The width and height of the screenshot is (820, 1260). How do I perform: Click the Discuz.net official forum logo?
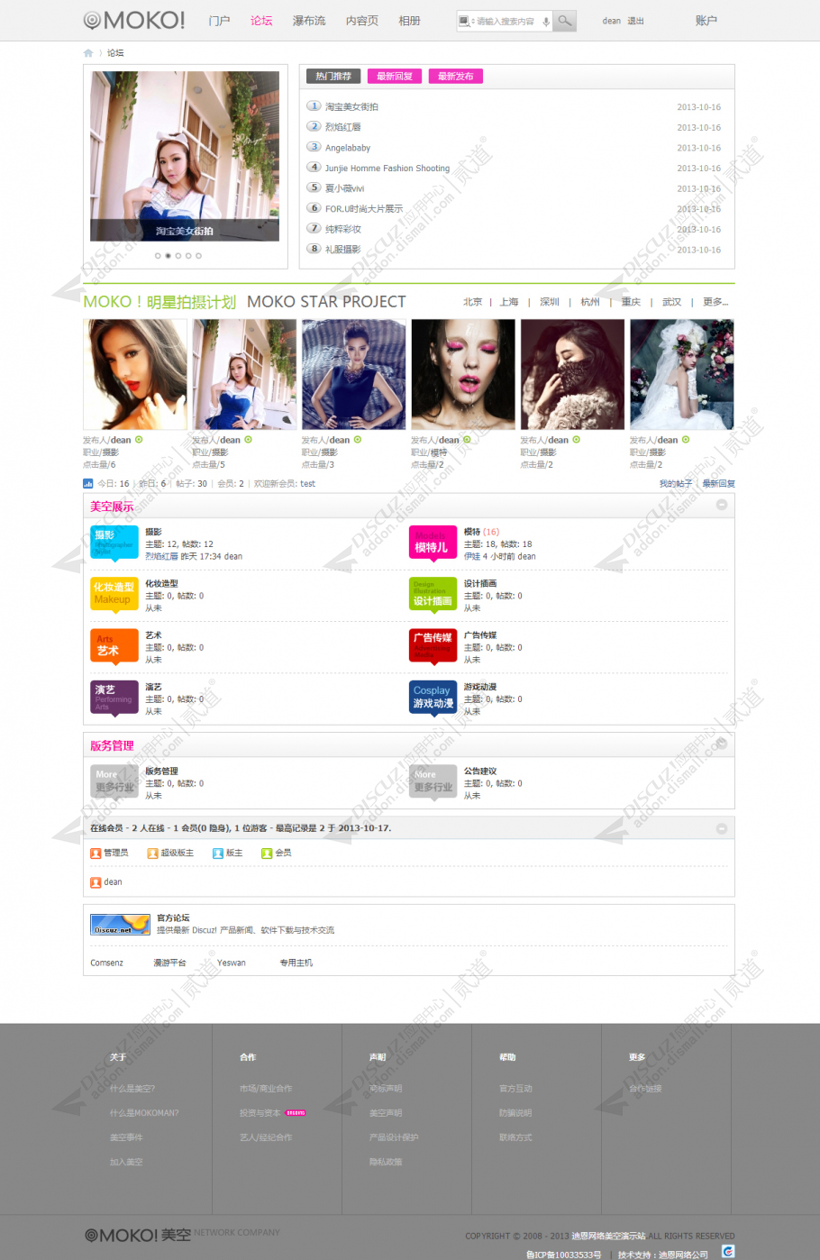click(120, 925)
